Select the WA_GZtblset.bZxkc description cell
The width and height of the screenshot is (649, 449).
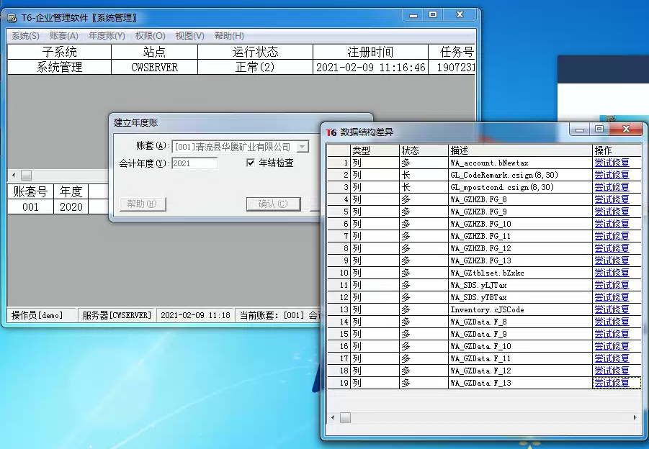pos(521,273)
